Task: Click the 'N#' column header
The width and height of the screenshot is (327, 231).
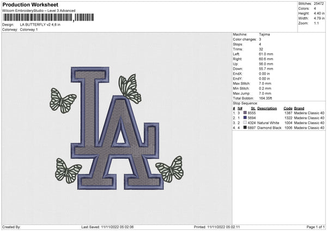Action: point(240,108)
